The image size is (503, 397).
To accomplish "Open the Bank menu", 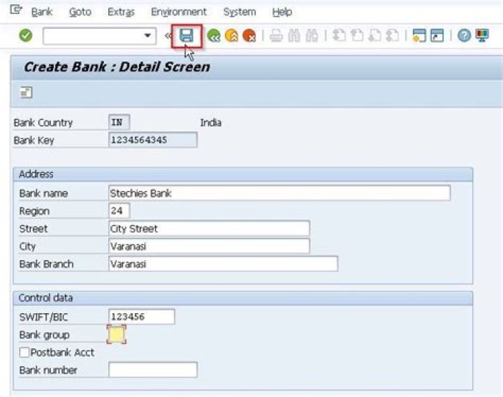I will click(42, 12).
